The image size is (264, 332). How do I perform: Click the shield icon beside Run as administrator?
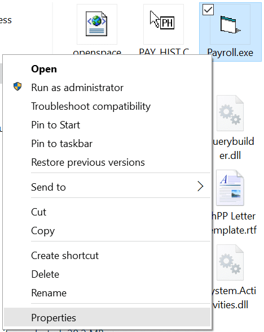click(17, 87)
